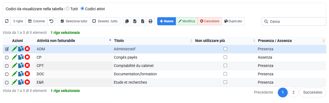This screenshot has width=329, height=103.
Task: Copy table data with the copy icon
Action: pos(127,21)
